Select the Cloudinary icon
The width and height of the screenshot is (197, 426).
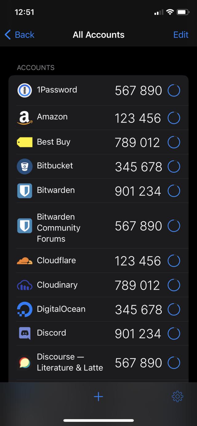[25, 285]
